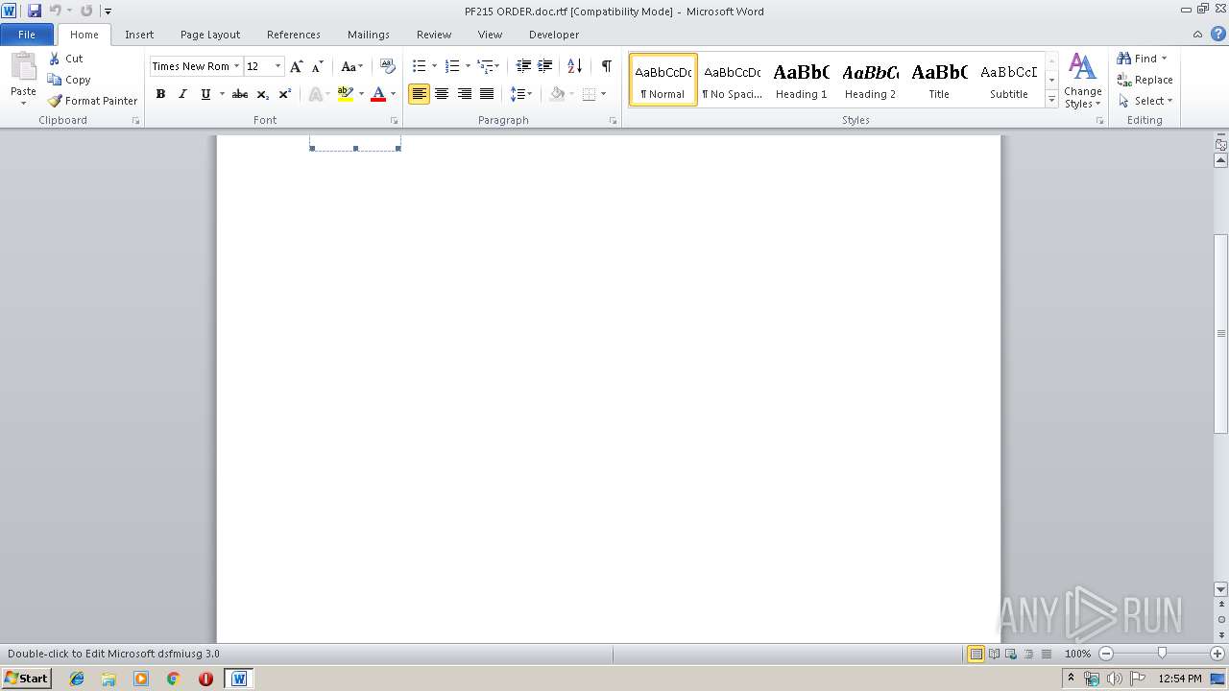Select the embedded object on the page
1229x691 pixels.
355,143
